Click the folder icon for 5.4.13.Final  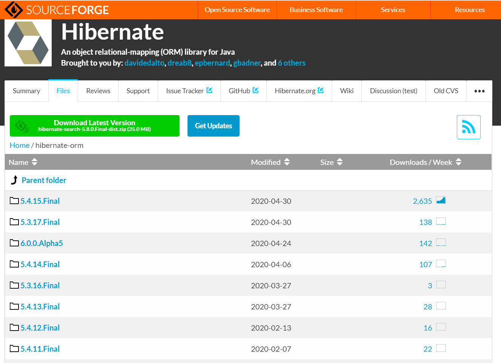coord(14,306)
